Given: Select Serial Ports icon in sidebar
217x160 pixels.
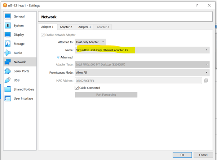Looking at the screenshot, I should click(x=8, y=71).
